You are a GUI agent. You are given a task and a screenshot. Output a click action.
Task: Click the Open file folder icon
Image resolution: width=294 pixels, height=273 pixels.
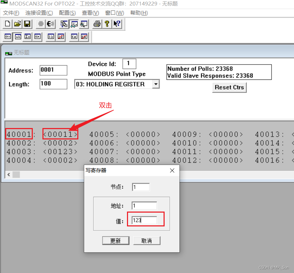(x=18, y=24)
